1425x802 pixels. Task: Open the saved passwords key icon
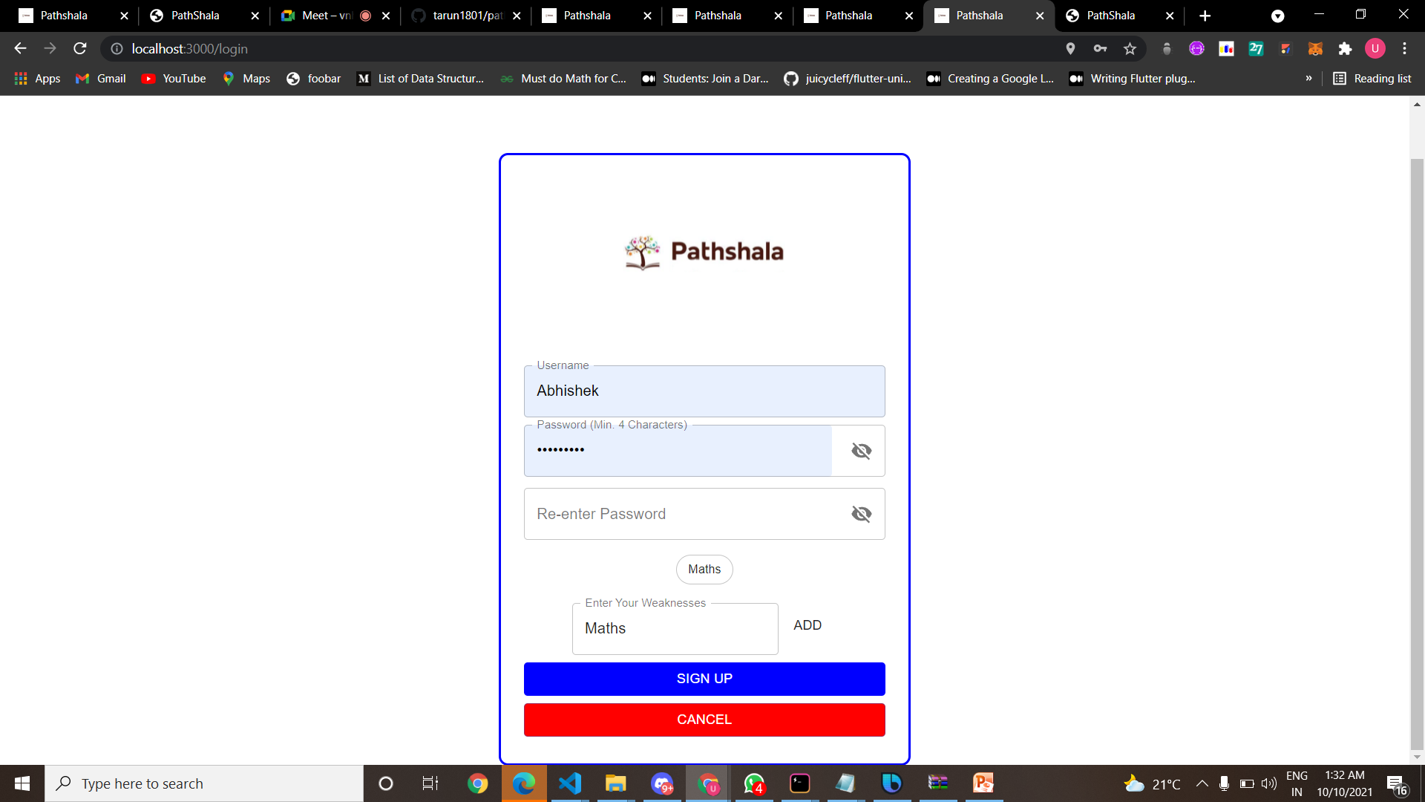[1100, 48]
